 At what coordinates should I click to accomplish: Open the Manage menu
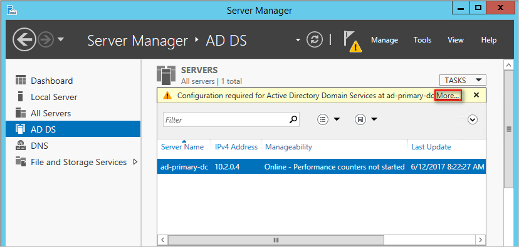(384, 40)
